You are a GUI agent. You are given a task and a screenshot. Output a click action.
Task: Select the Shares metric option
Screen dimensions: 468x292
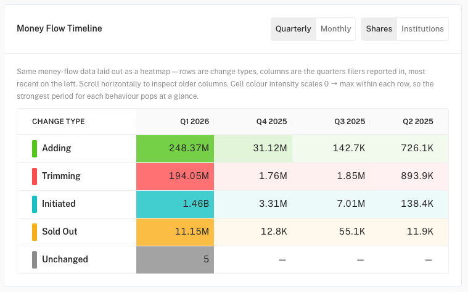point(379,28)
